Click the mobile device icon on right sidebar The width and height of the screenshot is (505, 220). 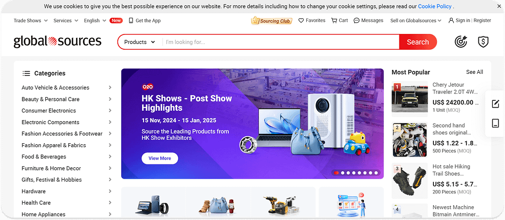pyautogui.click(x=495, y=123)
